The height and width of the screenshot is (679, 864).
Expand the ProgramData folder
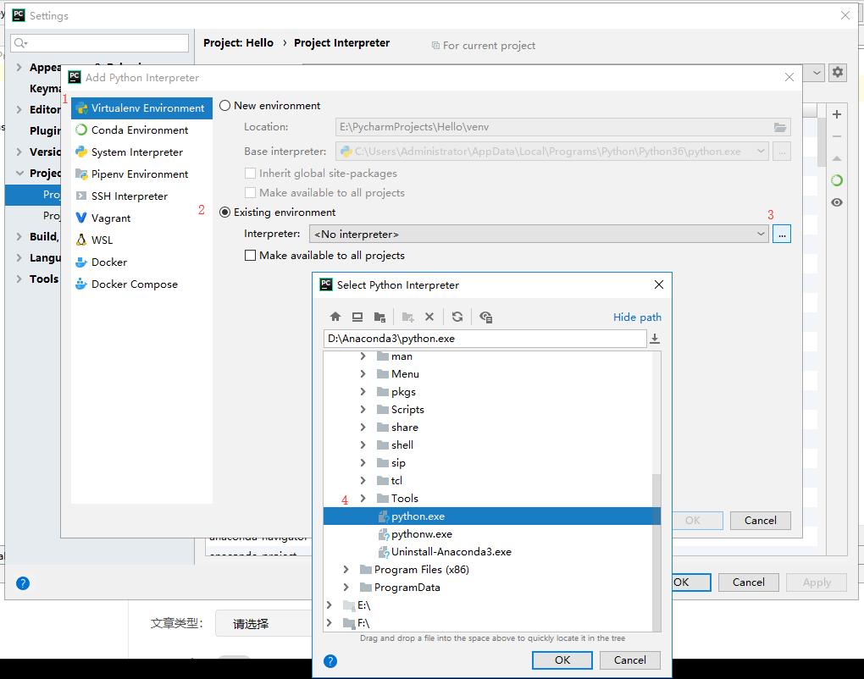pos(346,587)
